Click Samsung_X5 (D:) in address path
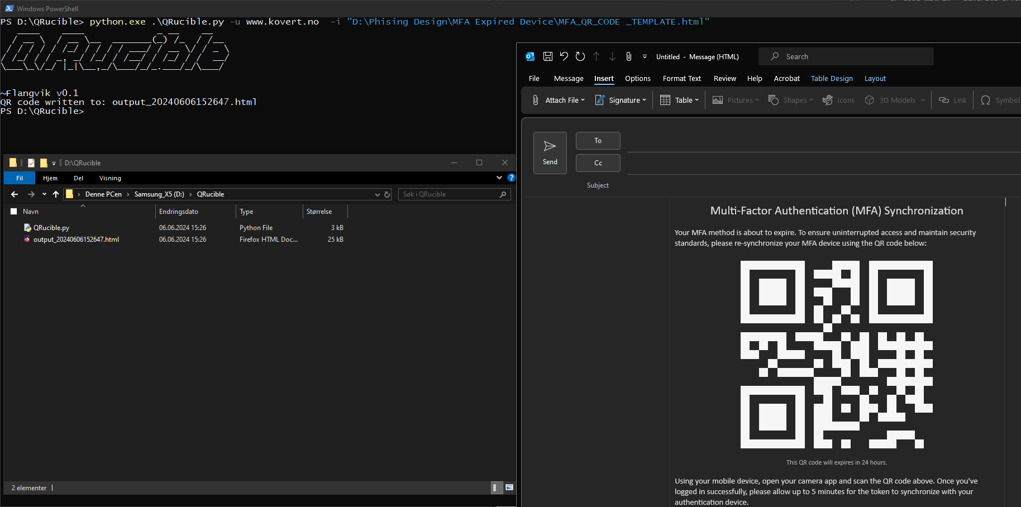The image size is (1021, 507). click(159, 194)
